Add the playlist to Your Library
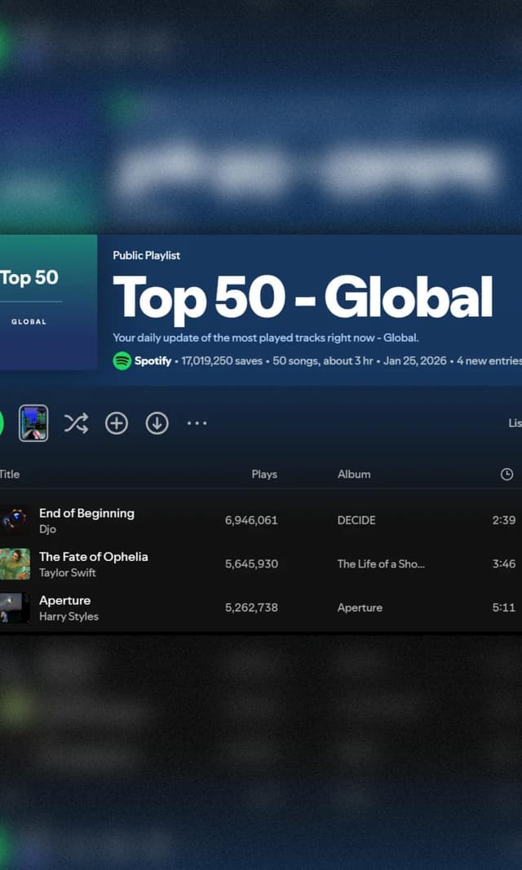The height and width of the screenshot is (870, 522). point(117,423)
